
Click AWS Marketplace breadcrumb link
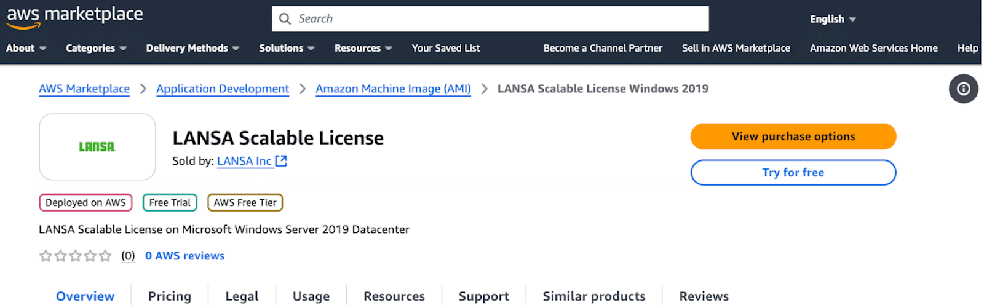(x=84, y=89)
